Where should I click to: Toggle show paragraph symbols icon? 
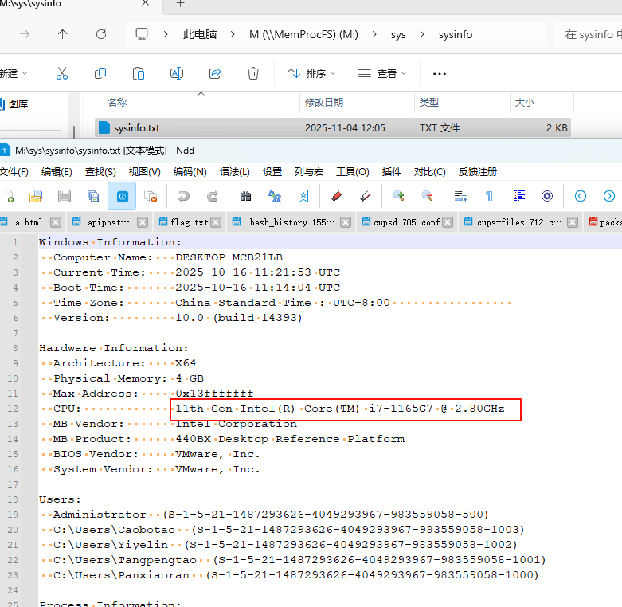(490, 196)
